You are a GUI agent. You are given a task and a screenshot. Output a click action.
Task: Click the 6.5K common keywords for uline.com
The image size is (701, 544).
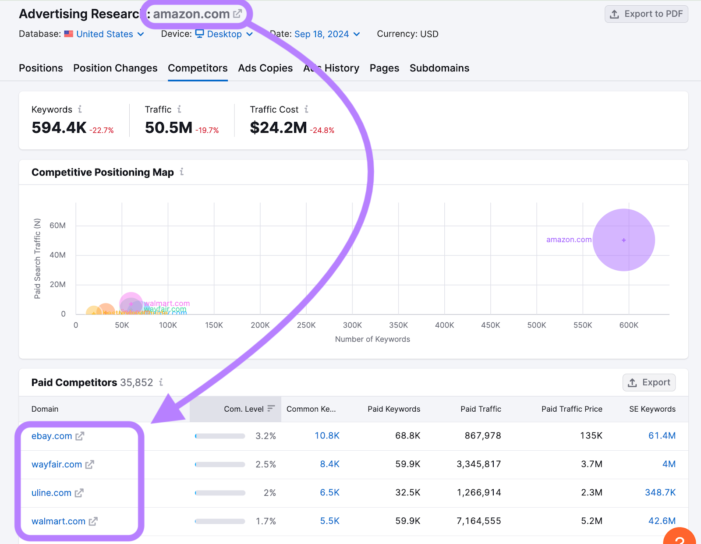[x=330, y=493]
